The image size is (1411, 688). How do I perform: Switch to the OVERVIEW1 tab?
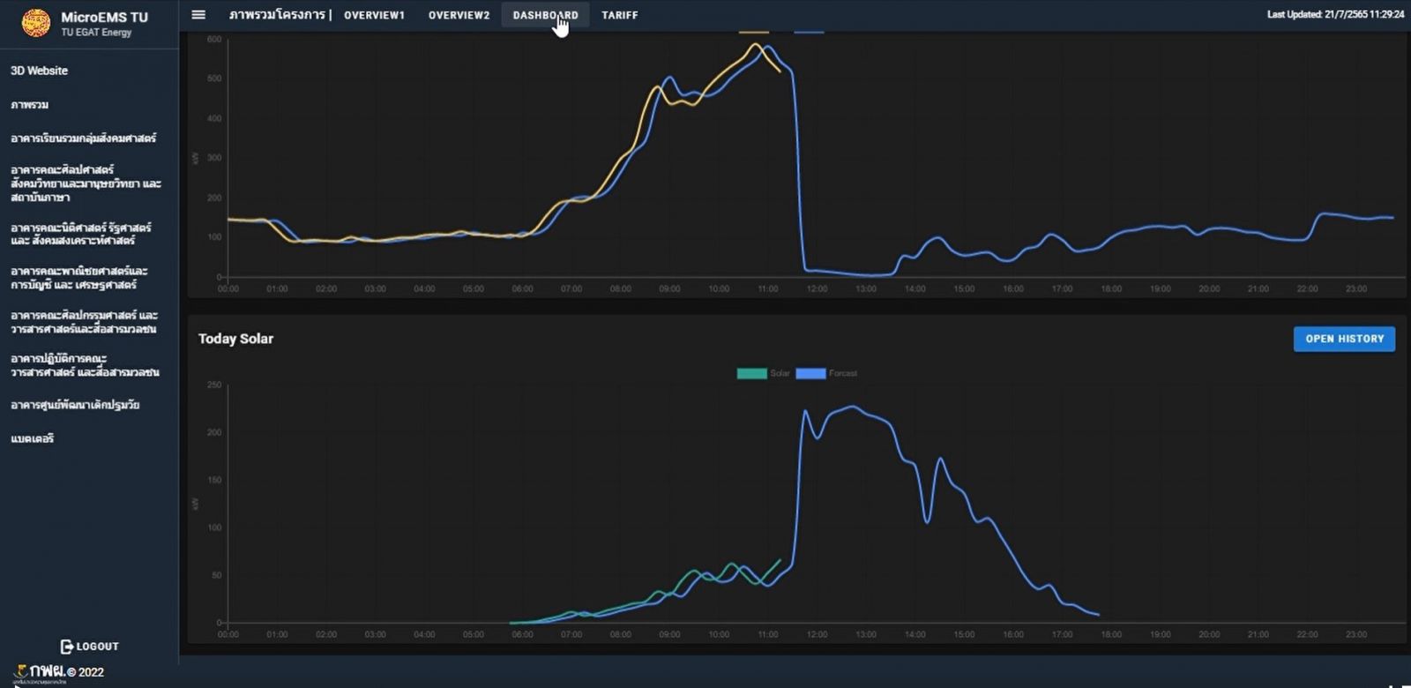pos(374,15)
